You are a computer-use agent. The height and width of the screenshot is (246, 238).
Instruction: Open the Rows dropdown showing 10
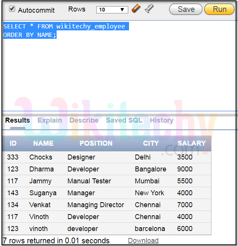(112, 10)
